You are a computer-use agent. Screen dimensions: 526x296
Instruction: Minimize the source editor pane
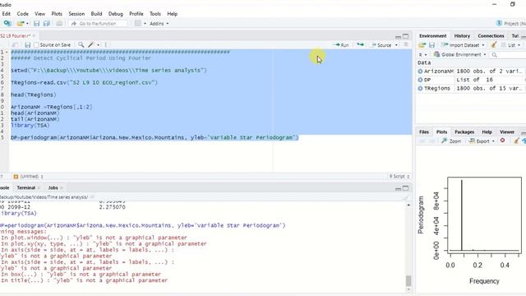398,36
